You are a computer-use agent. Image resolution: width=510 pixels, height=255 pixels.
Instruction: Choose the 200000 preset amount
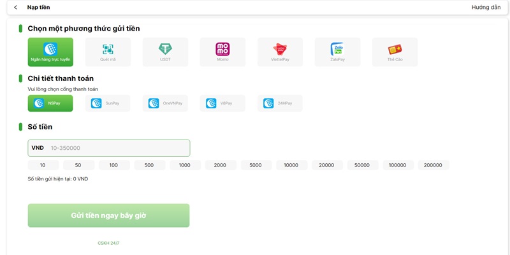tap(433, 165)
